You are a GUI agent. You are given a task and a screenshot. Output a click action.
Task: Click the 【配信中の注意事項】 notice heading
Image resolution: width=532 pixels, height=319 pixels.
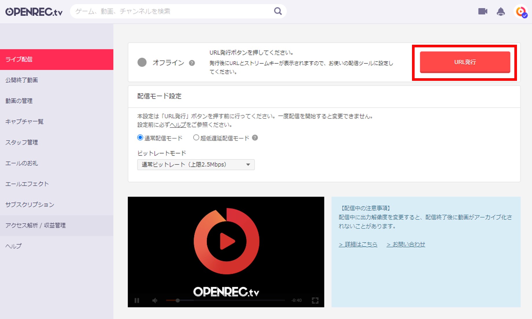point(365,208)
